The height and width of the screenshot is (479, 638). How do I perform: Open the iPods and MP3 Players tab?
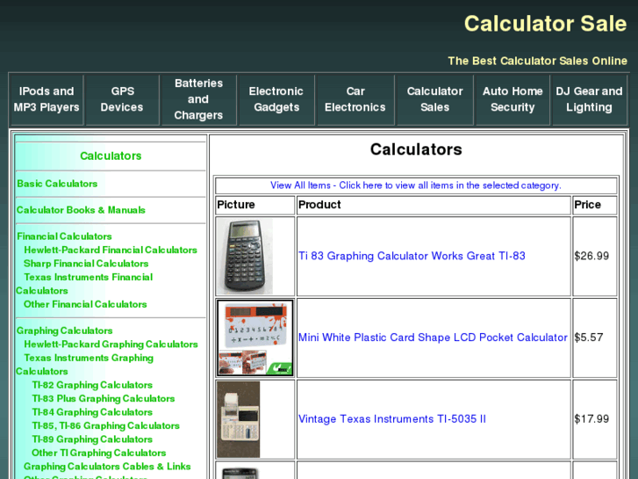pyautogui.click(x=47, y=99)
